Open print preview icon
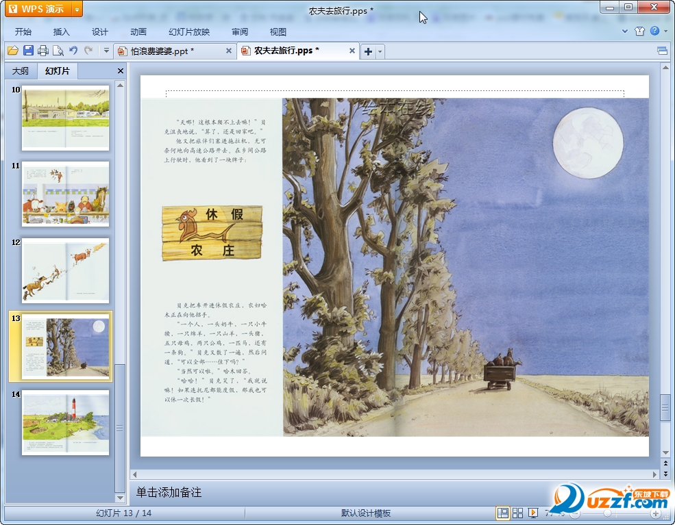Screen dimensions: 675x525 pos(58,51)
